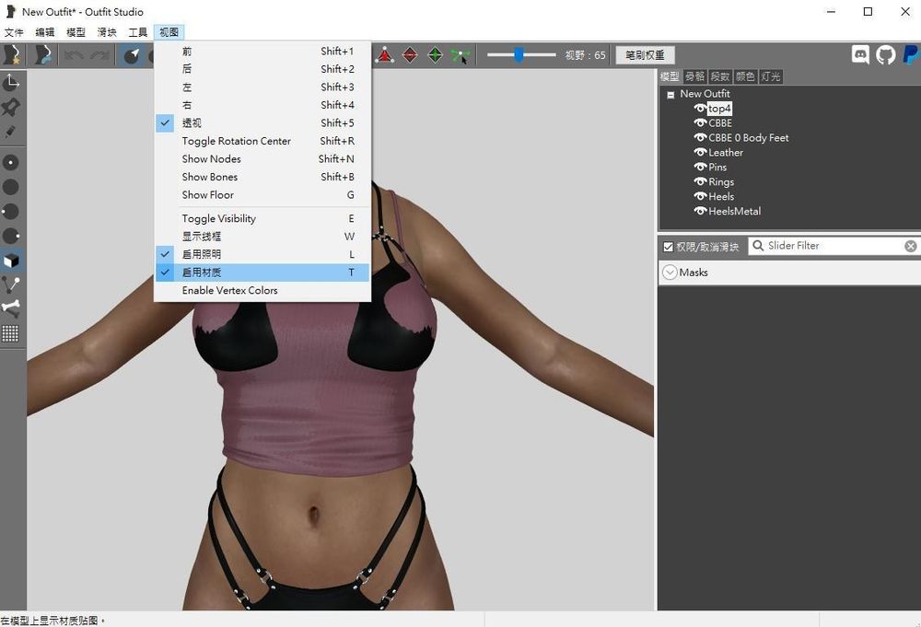921x627 pixels.
Task: Click the New Project toolbar icon
Action: coord(13,55)
